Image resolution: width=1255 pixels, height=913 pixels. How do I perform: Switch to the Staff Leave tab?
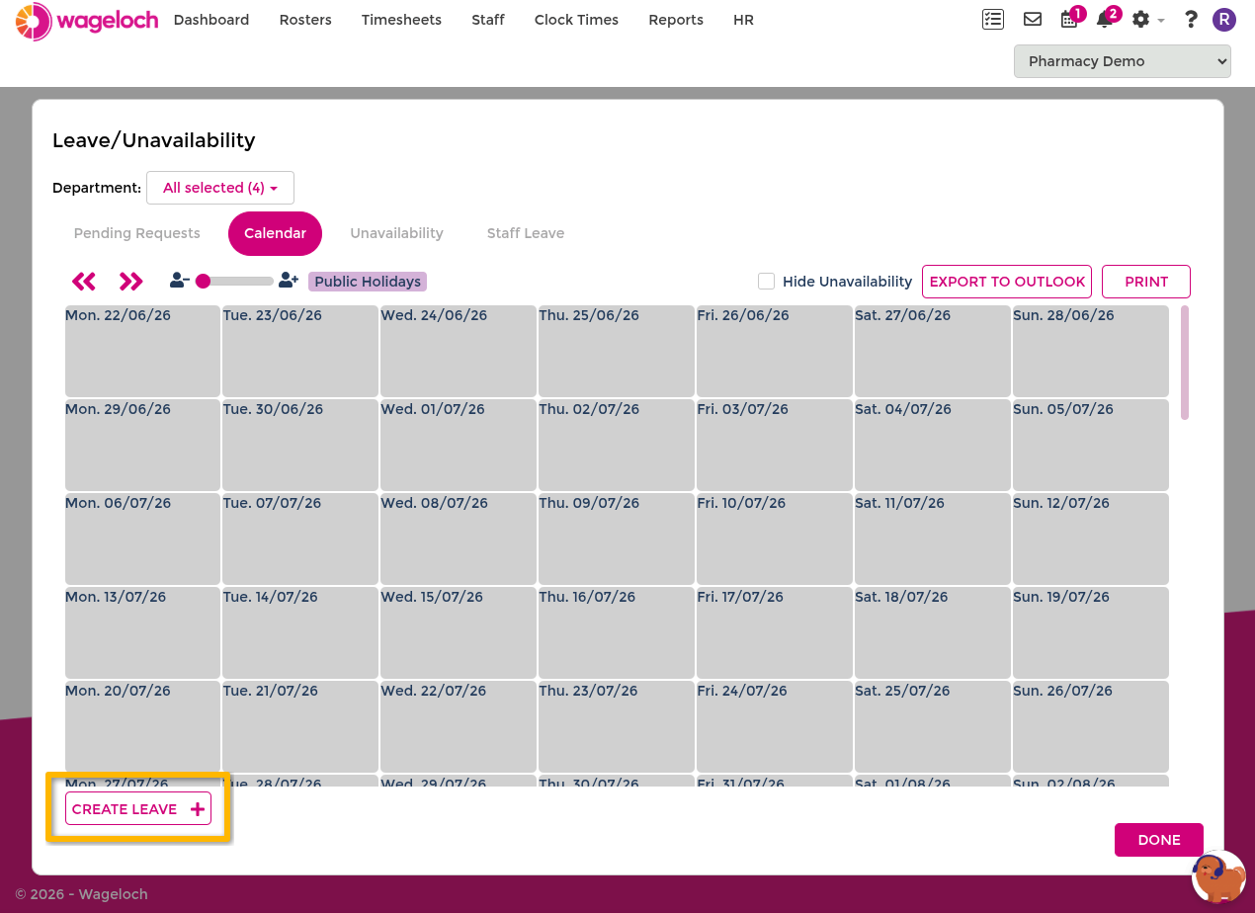(526, 233)
